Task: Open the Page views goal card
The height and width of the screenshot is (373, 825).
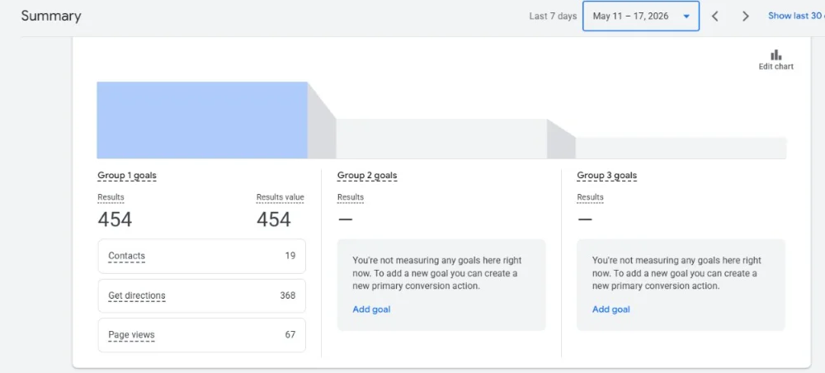Action: (x=201, y=335)
